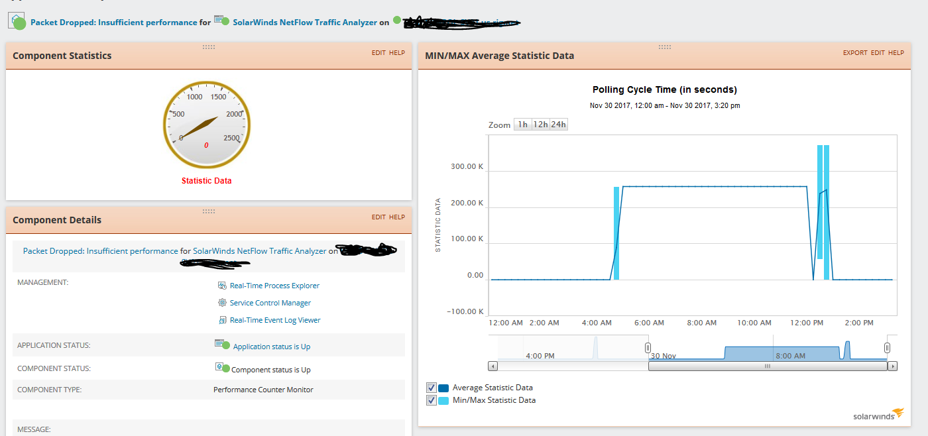This screenshot has height=436, width=928.
Task: Click the Polling Cycle Time chart title
Action: 665,89
